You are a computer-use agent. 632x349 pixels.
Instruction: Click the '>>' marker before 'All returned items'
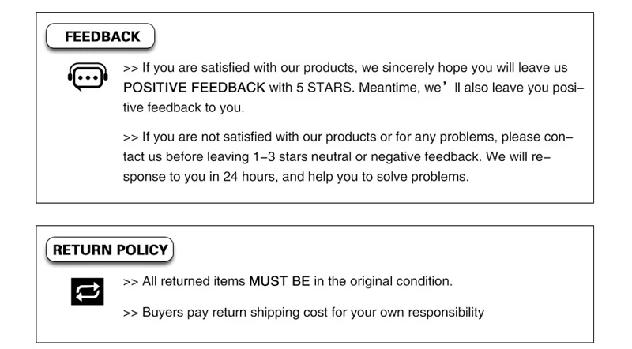point(131,280)
